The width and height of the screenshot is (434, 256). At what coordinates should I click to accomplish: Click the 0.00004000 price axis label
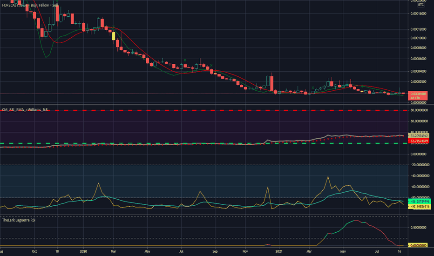pos(418,71)
